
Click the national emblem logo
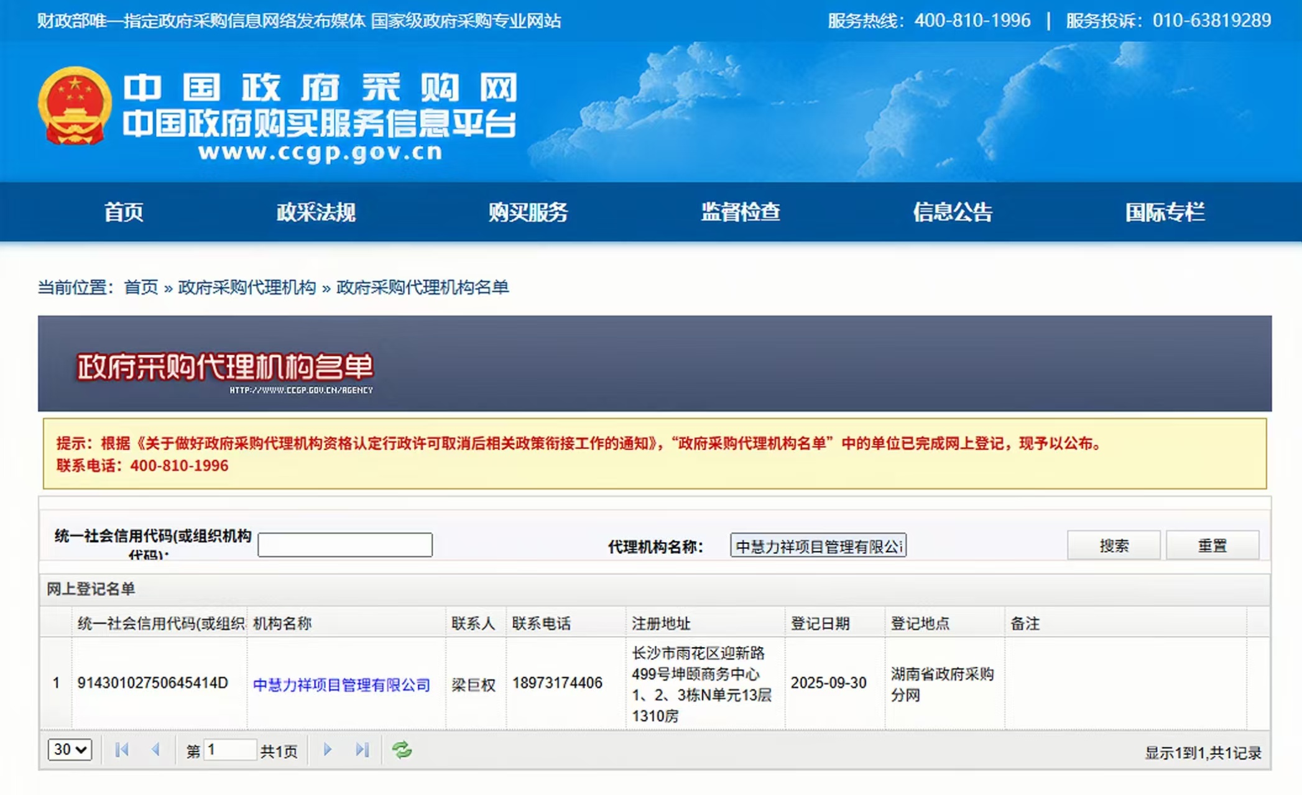[x=75, y=106]
